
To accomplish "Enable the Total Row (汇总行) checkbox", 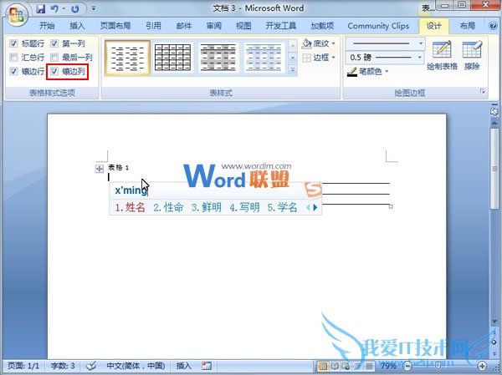I will [x=13, y=58].
